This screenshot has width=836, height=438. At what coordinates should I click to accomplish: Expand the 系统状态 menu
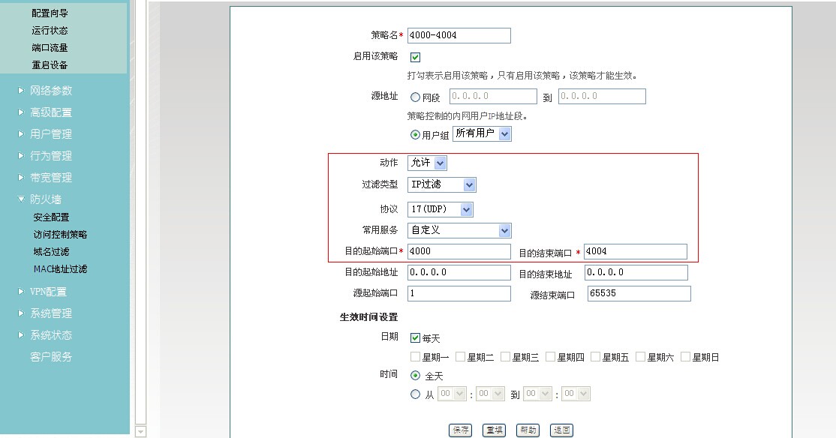click(x=50, y=335)
